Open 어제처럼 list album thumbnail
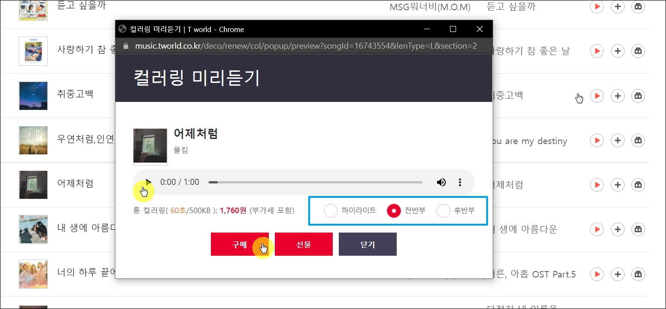The height and width of the screenshot is (309, 666). click(x=33, y=184)
